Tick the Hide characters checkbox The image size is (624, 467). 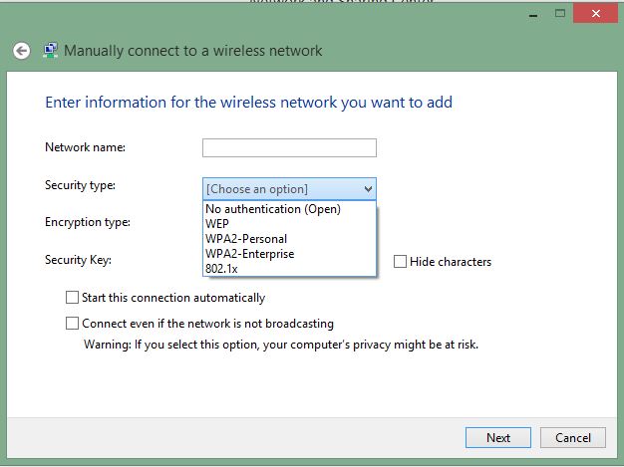(400, 262)
